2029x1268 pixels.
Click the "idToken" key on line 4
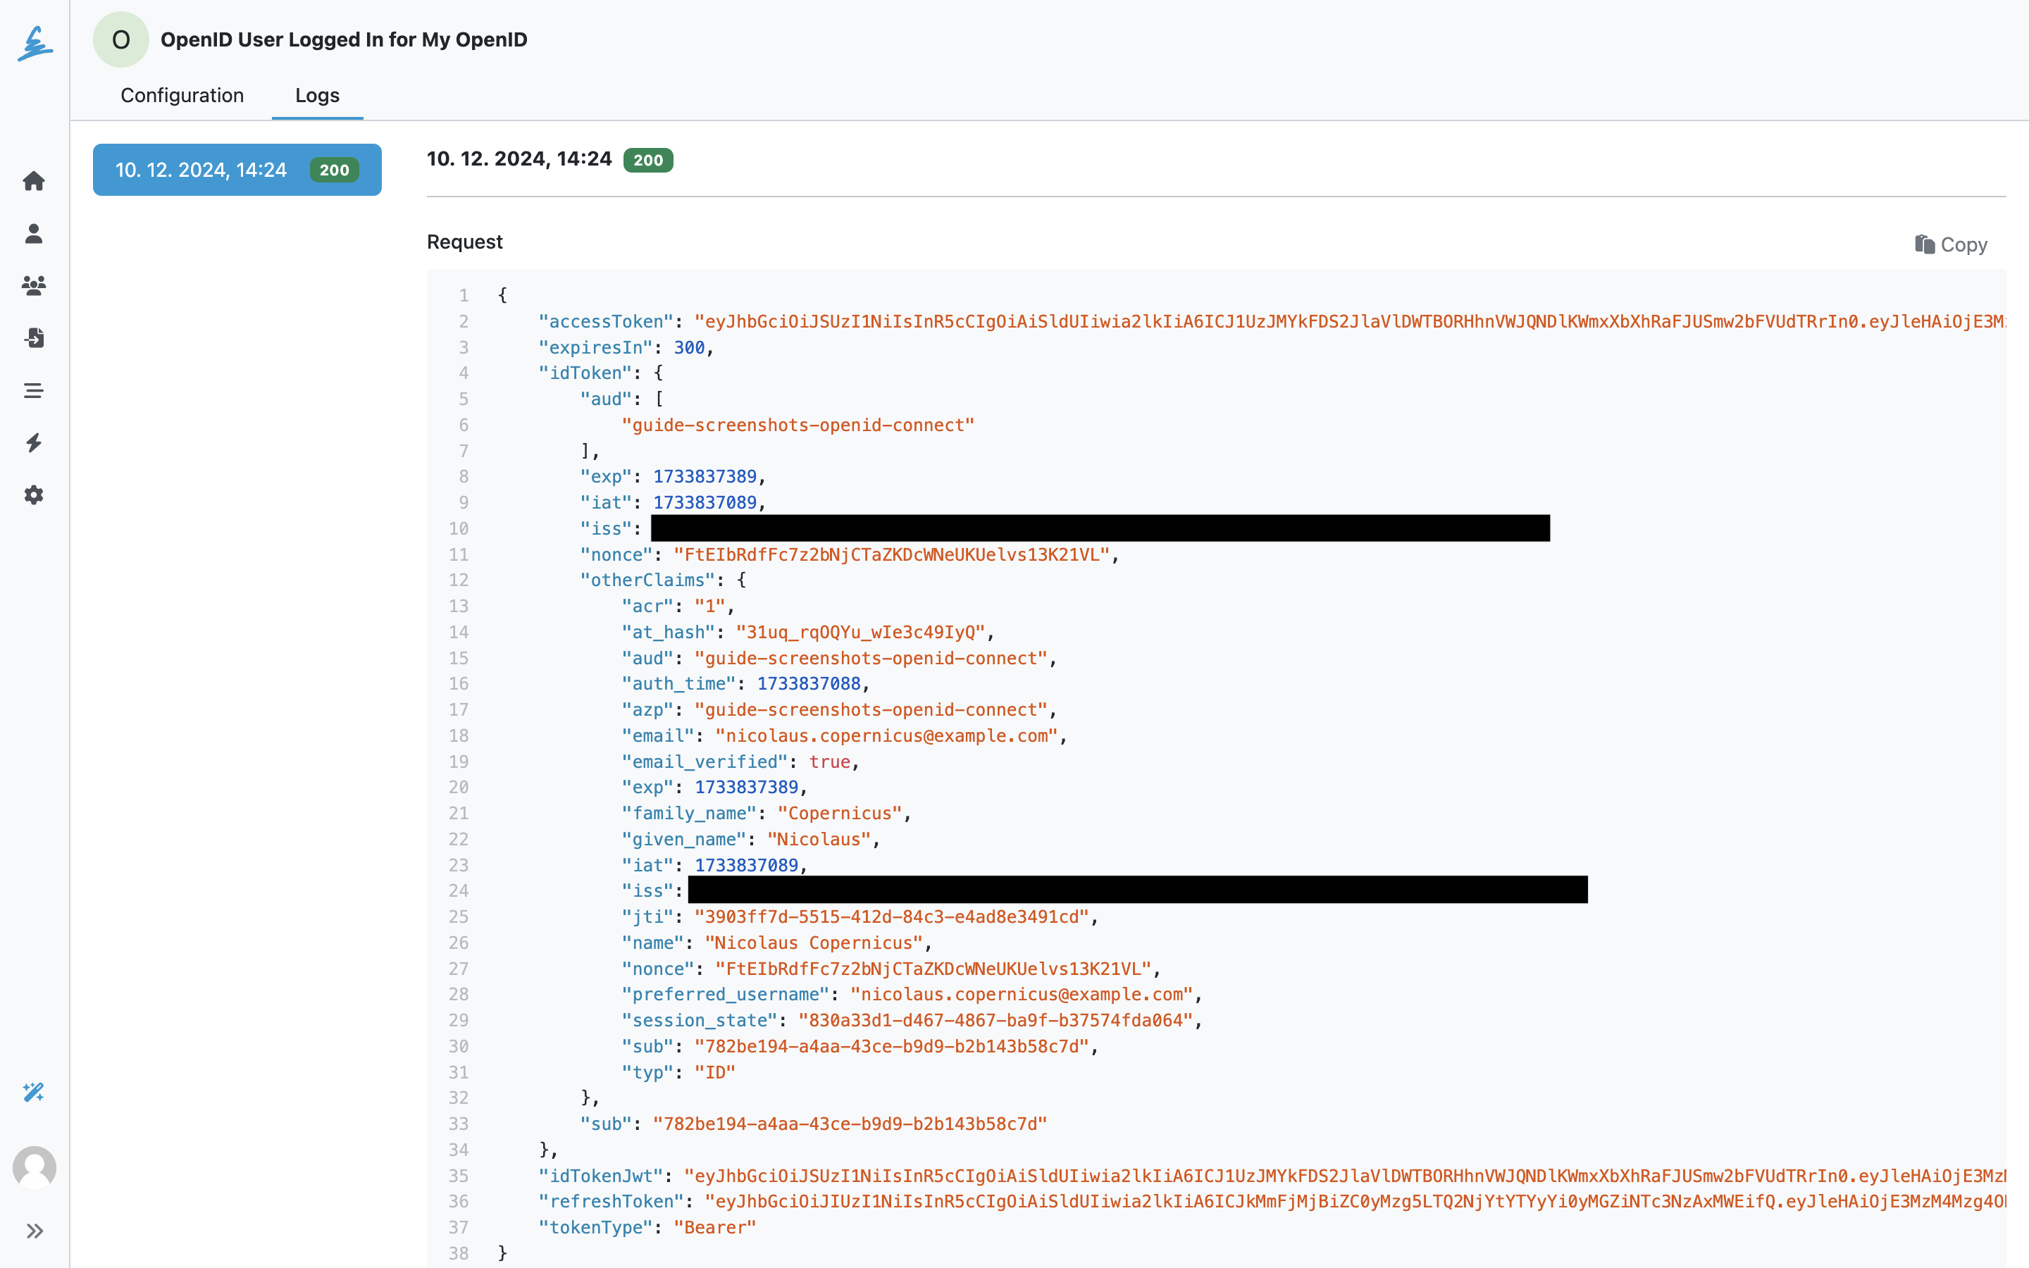pos(584,373)
